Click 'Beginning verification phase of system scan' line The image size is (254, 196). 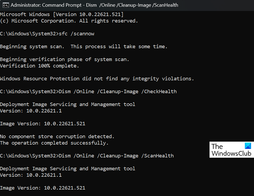[65, 59]
